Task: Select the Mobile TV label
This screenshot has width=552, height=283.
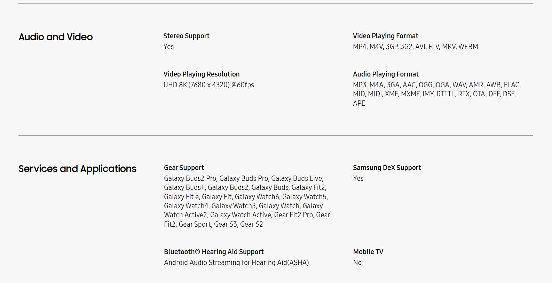Action: point(368,252)
